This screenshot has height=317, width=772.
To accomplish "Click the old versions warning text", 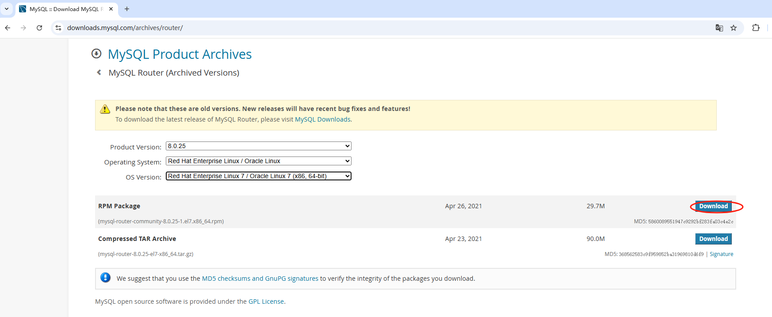I will [263, 109].
